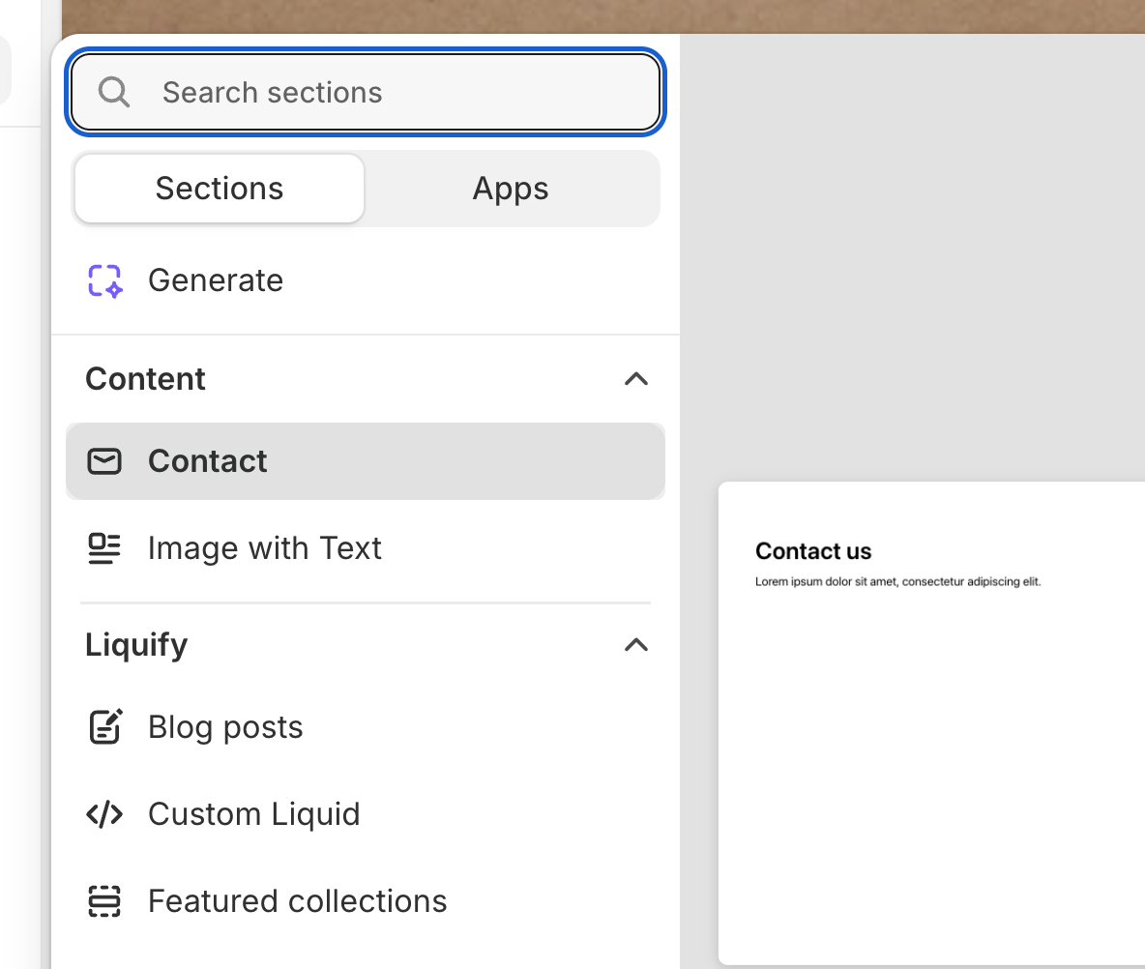Click the Blog posts pencil icon
Screen dimensions: 1145x969
pyautogui.click(x=104, y=727)
